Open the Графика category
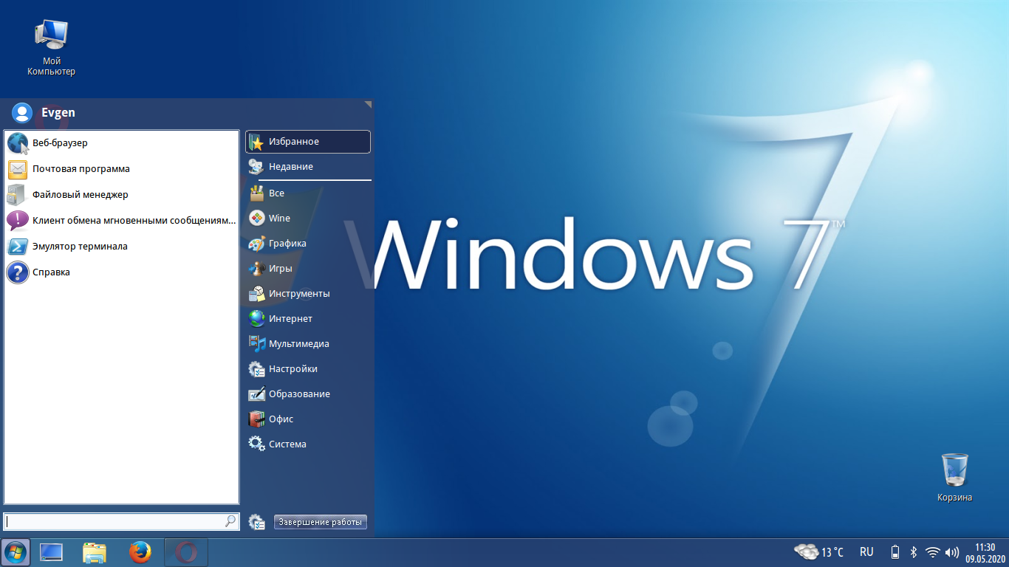The width and height of the screenshot is (1009, 567). pyautogui.click(x=308, y=244)
